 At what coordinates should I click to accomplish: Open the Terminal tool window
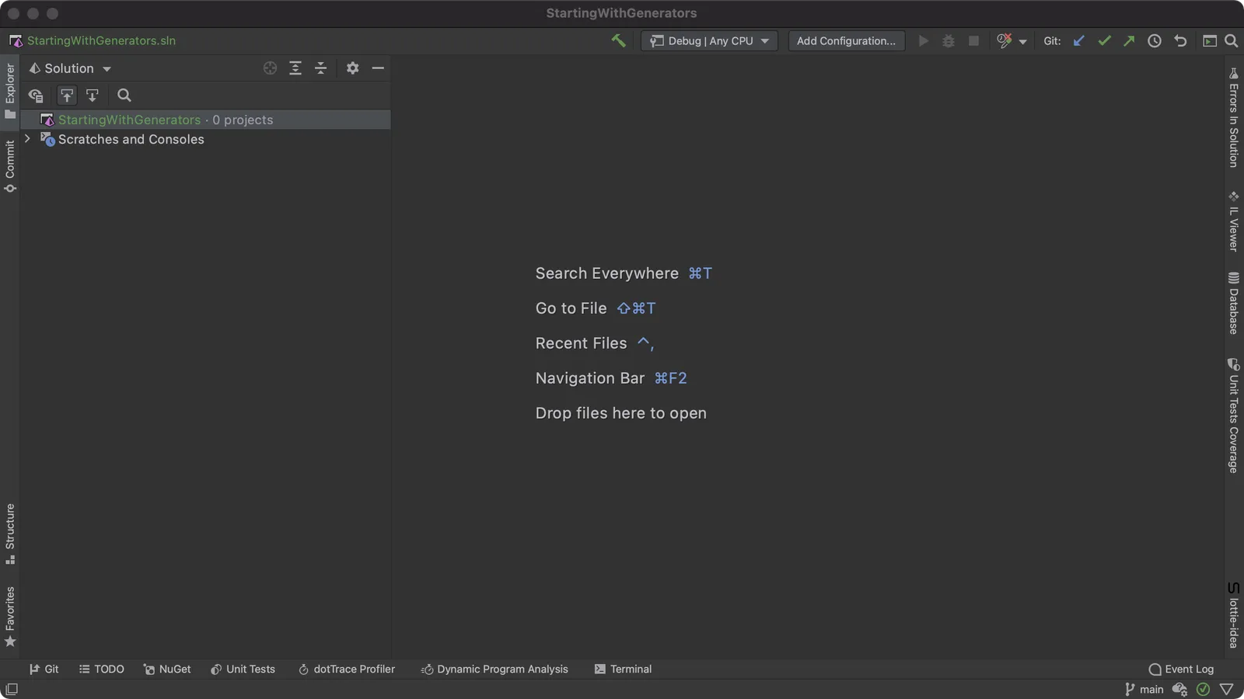623,669
